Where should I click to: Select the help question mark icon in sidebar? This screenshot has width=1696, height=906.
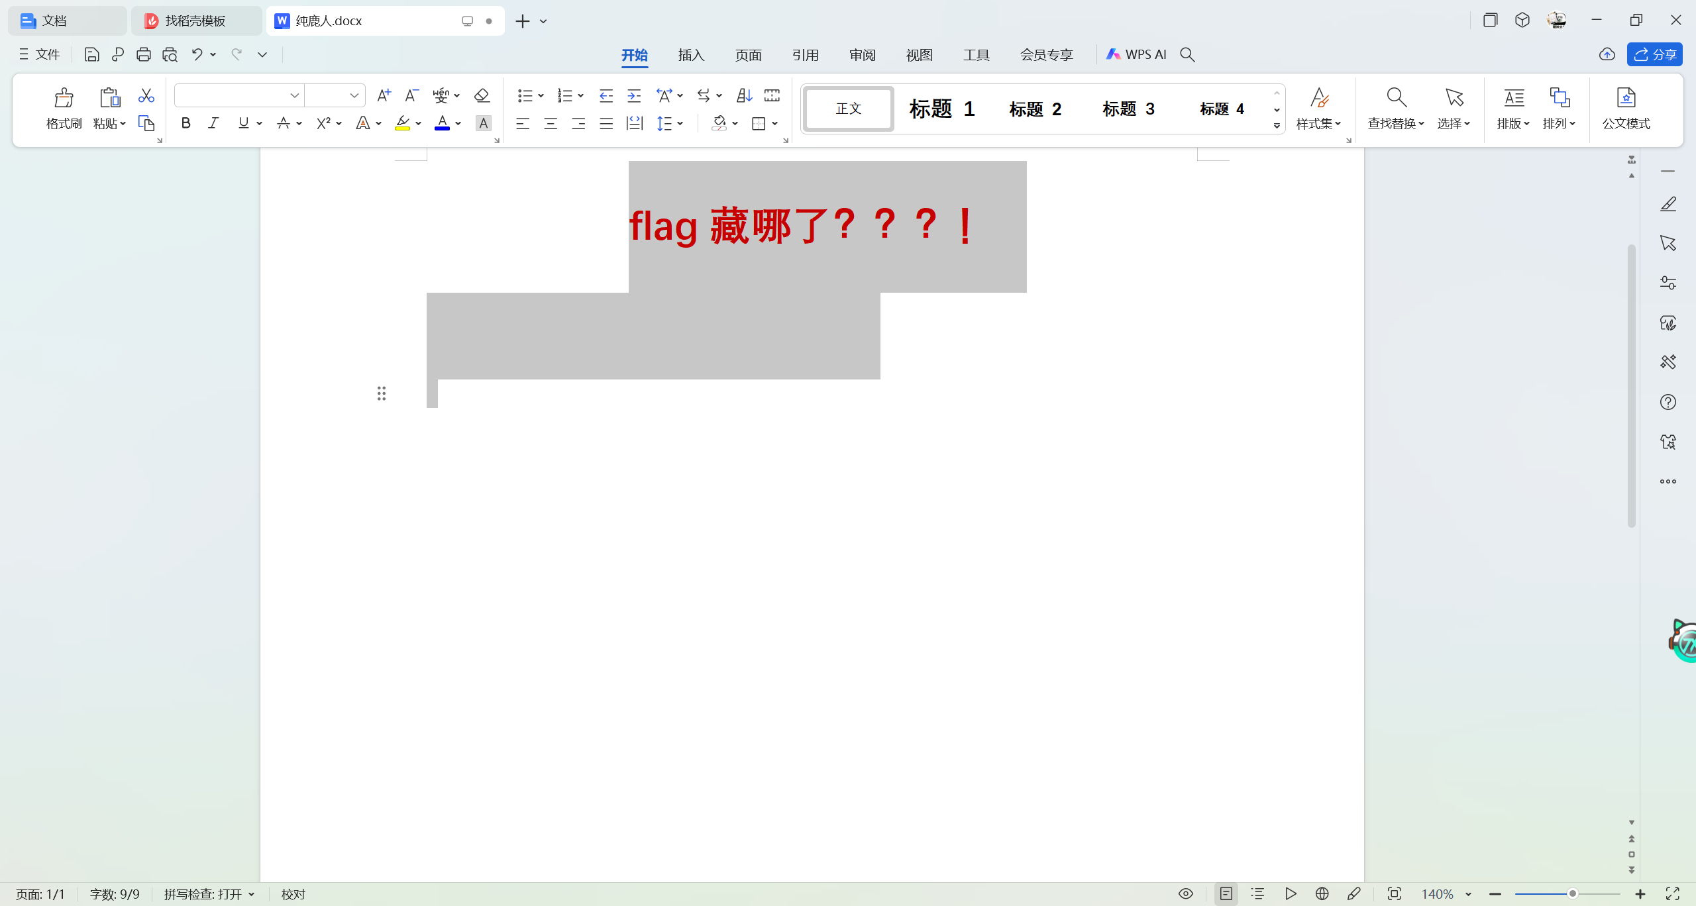click(1668, 401)
